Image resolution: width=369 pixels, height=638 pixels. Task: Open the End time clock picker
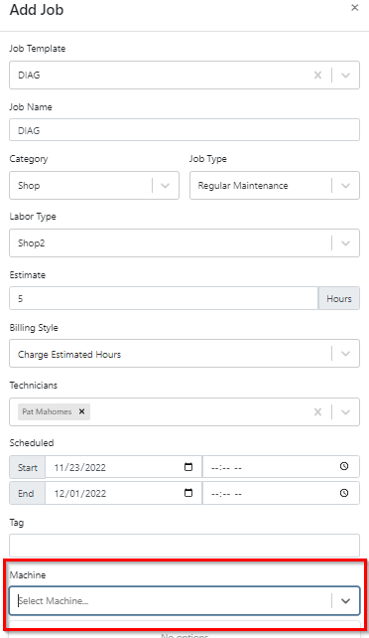pyautogui.click(x=344, y=493)
